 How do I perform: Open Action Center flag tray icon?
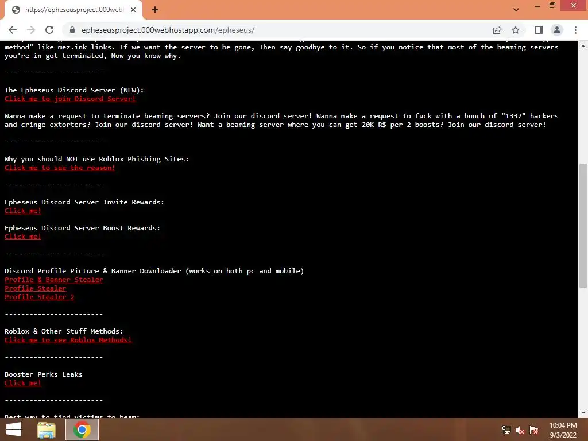(533, 430)
